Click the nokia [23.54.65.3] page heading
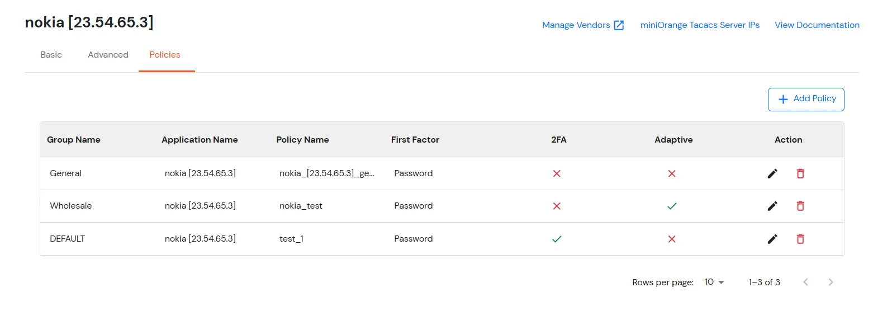This screenshot has width=873, height=311. click(89, 23)
